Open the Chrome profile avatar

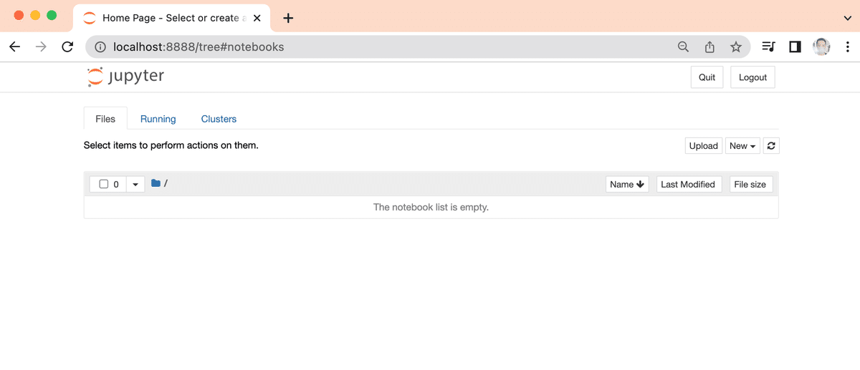[821, 47]
